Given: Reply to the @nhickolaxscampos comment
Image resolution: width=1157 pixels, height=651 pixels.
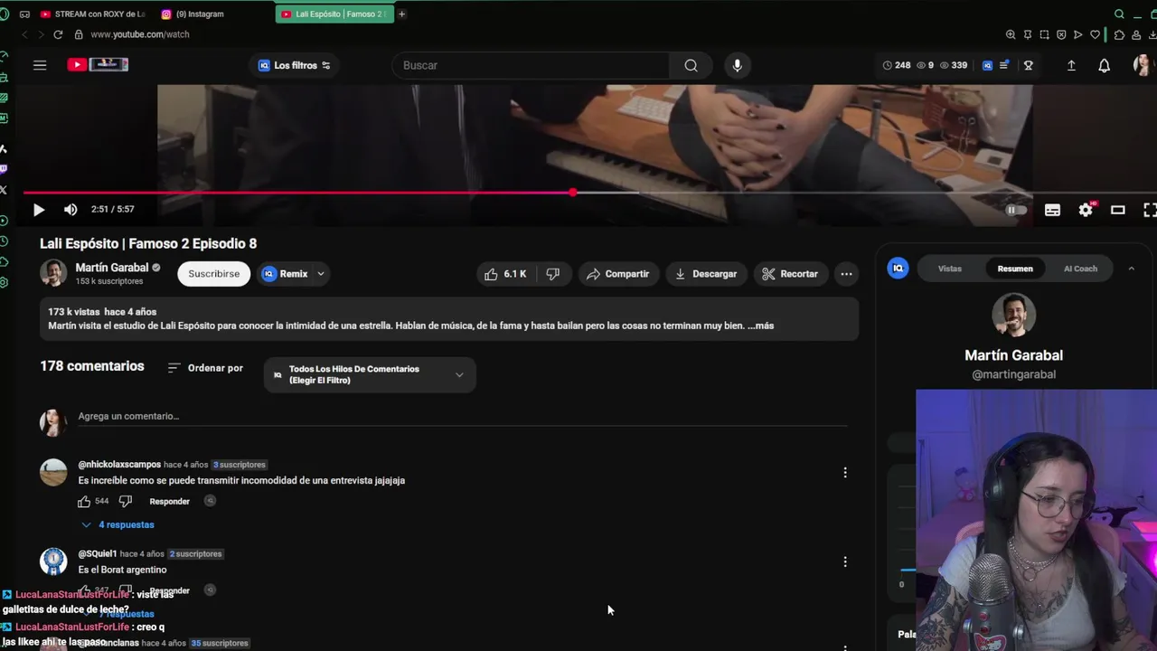Looking at the screenshot, I should (x=169, y=501).
